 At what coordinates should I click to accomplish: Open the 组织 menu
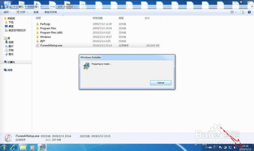pos(7,12)
